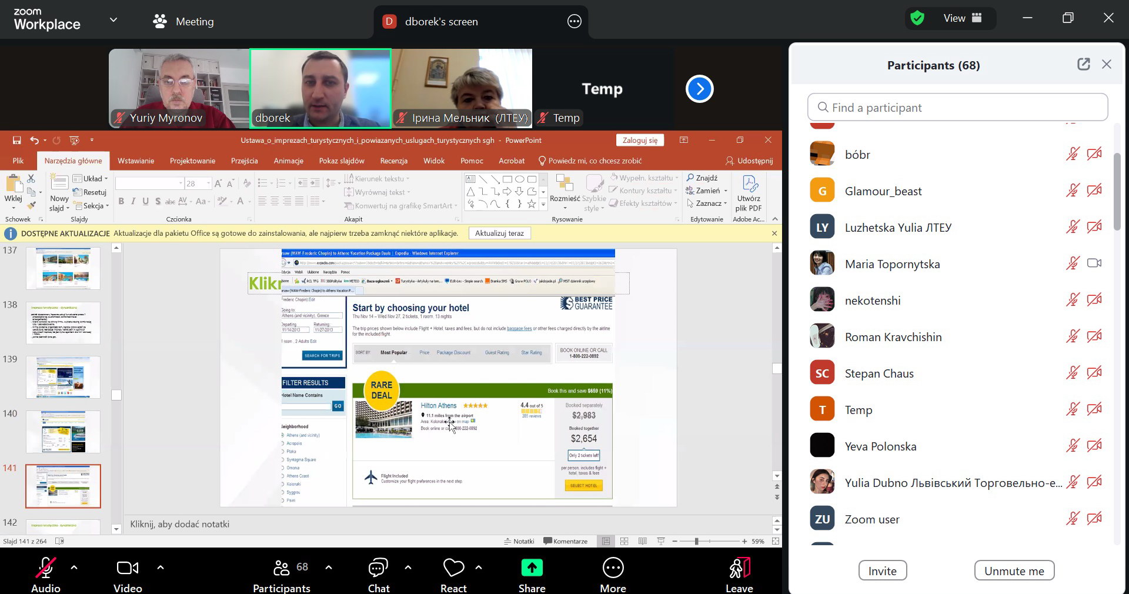Viewport: 1129px width, 594px height.
Task: Open the Meeting tab
Action: (x=183, y=22)
